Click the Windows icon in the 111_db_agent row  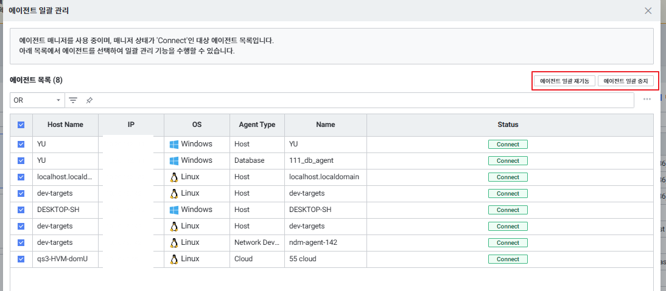coord(174,160)
